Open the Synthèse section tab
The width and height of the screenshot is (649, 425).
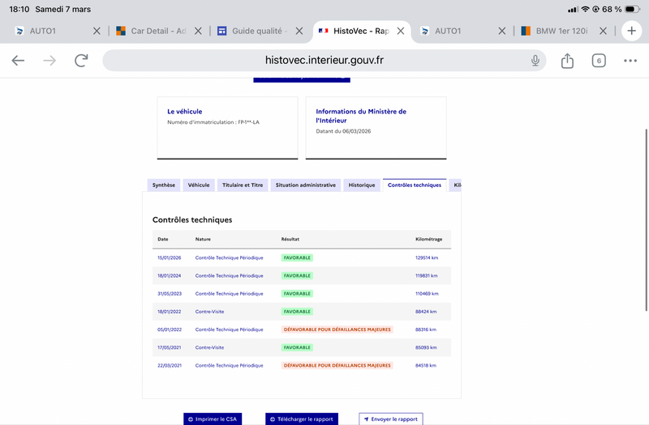tap(164, 185)
